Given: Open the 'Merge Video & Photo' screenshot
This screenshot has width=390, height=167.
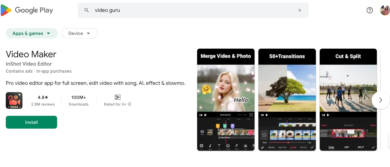Looking at the screenshot, I should click(x=226, y=100).
